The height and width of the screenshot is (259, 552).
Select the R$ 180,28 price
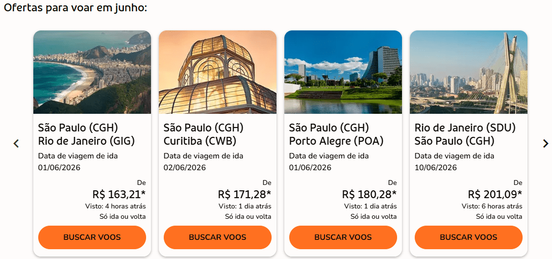coord(369,194)
